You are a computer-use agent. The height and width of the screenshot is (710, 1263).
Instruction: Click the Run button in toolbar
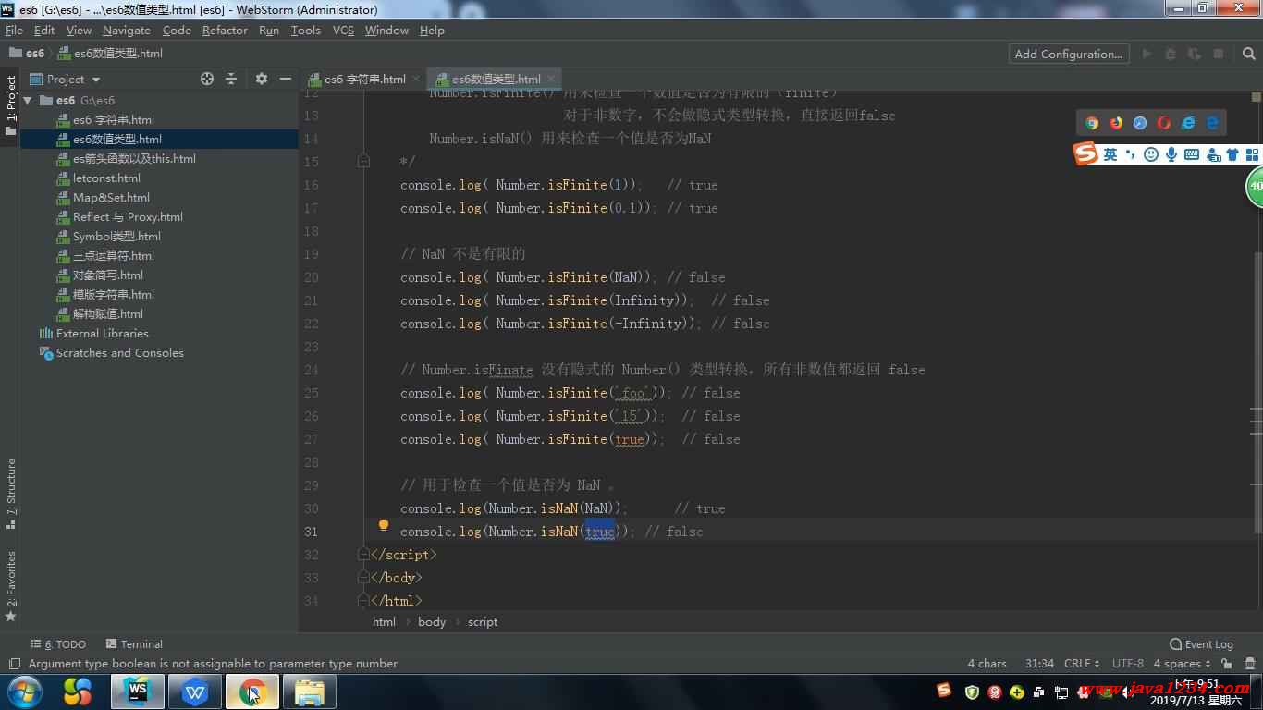pos(1147,54)
